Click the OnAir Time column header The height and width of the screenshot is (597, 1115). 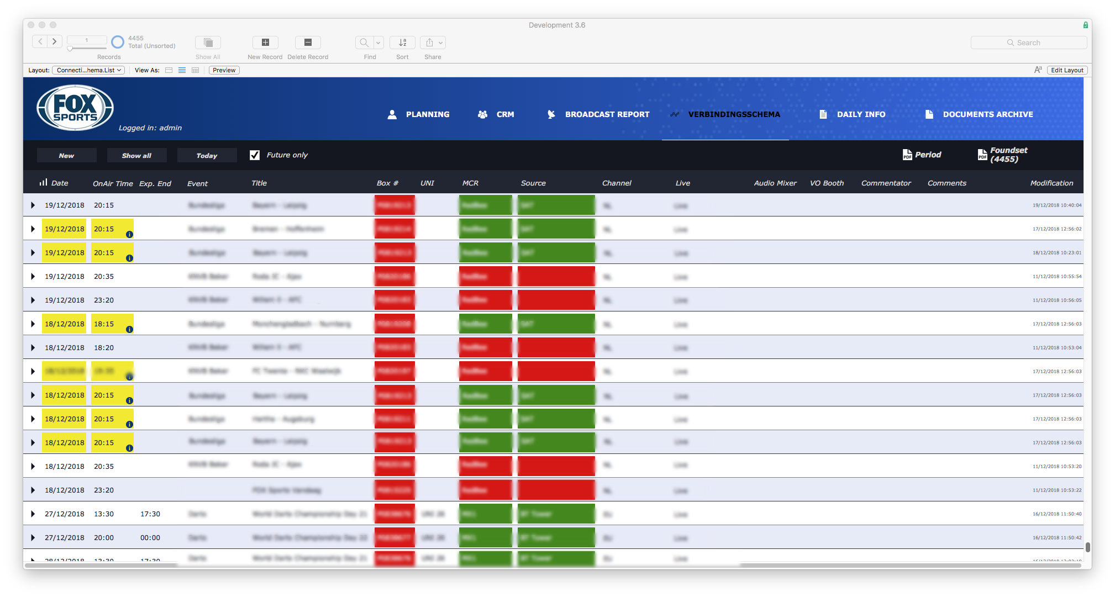coord(113,183)
